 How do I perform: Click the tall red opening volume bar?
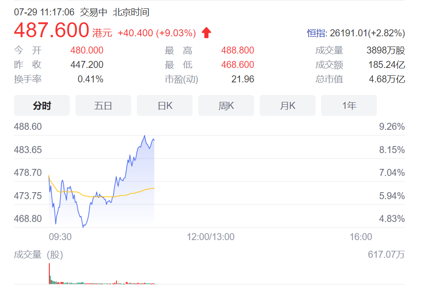(49, 274)
